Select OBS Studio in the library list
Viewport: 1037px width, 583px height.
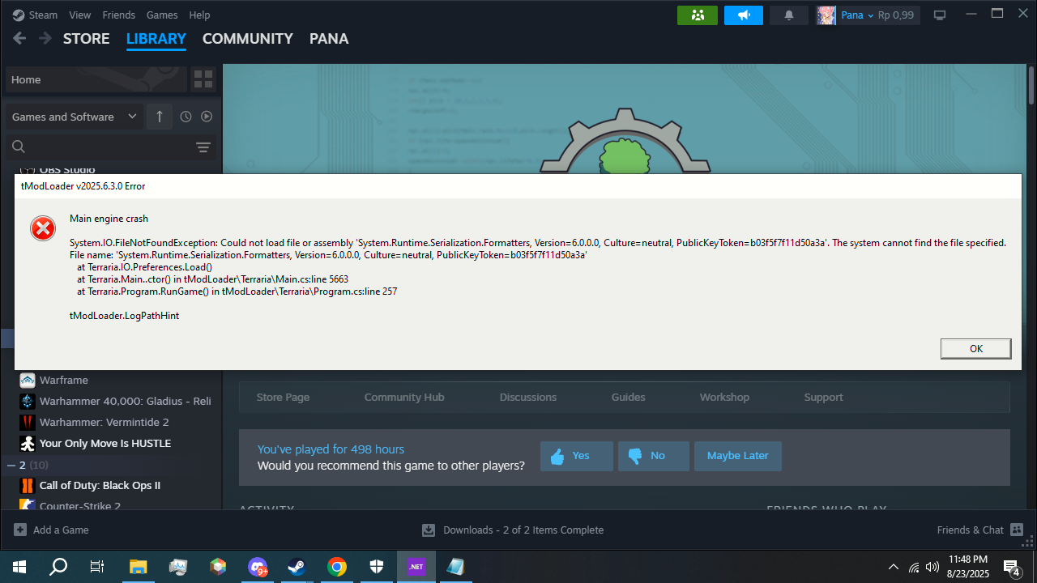[x=67, y=169]
